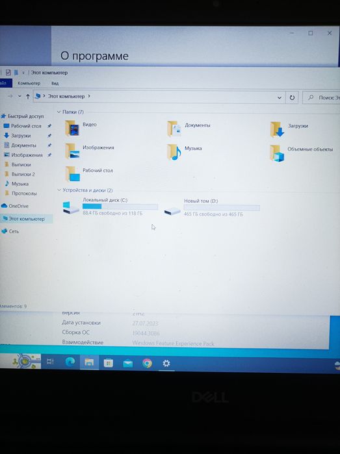This screenshot has width=340, height=454.
Task: Open Google Chrome from the taskbar
Action: 147,363
